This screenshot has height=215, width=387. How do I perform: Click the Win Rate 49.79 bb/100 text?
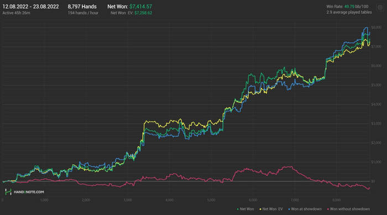point(347,7)
